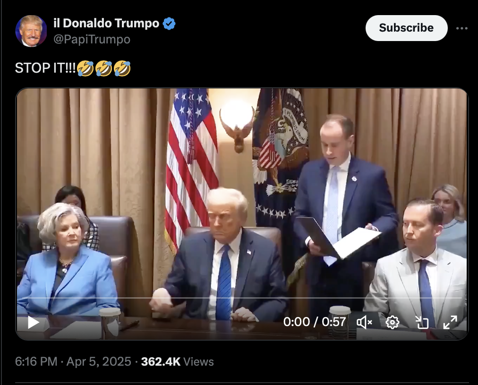Screen dimensions: 478x385
Task: Click the il Donaldo Trumpo display name
Action: pyautogui.click(x=106, y=24)
